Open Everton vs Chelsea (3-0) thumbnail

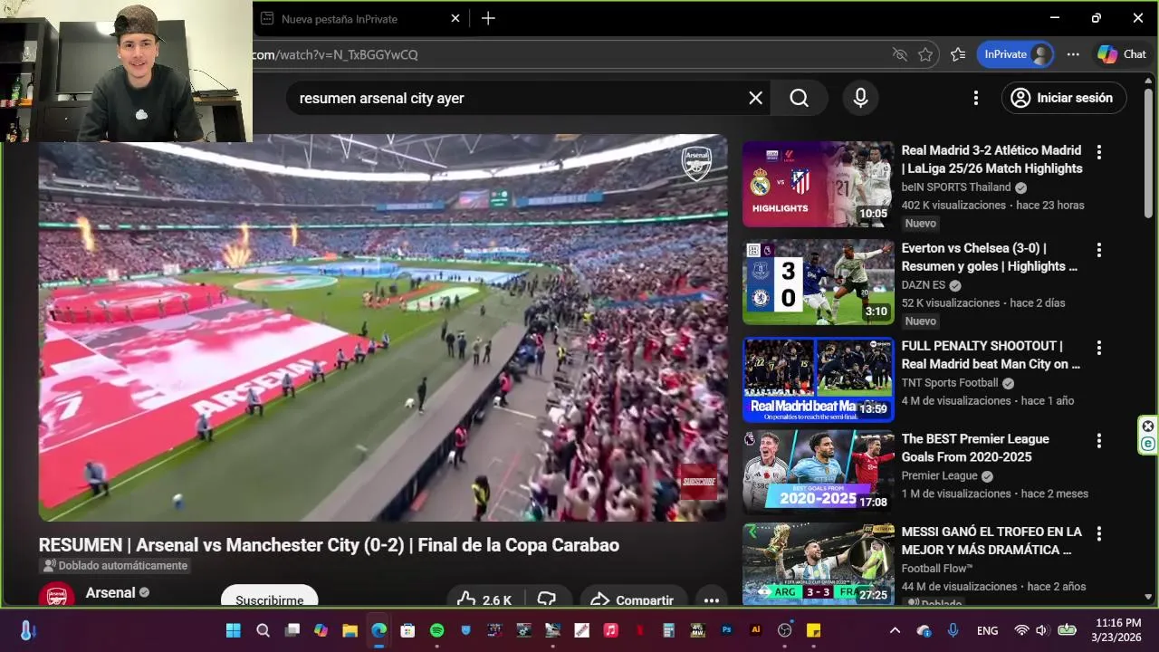818,282
